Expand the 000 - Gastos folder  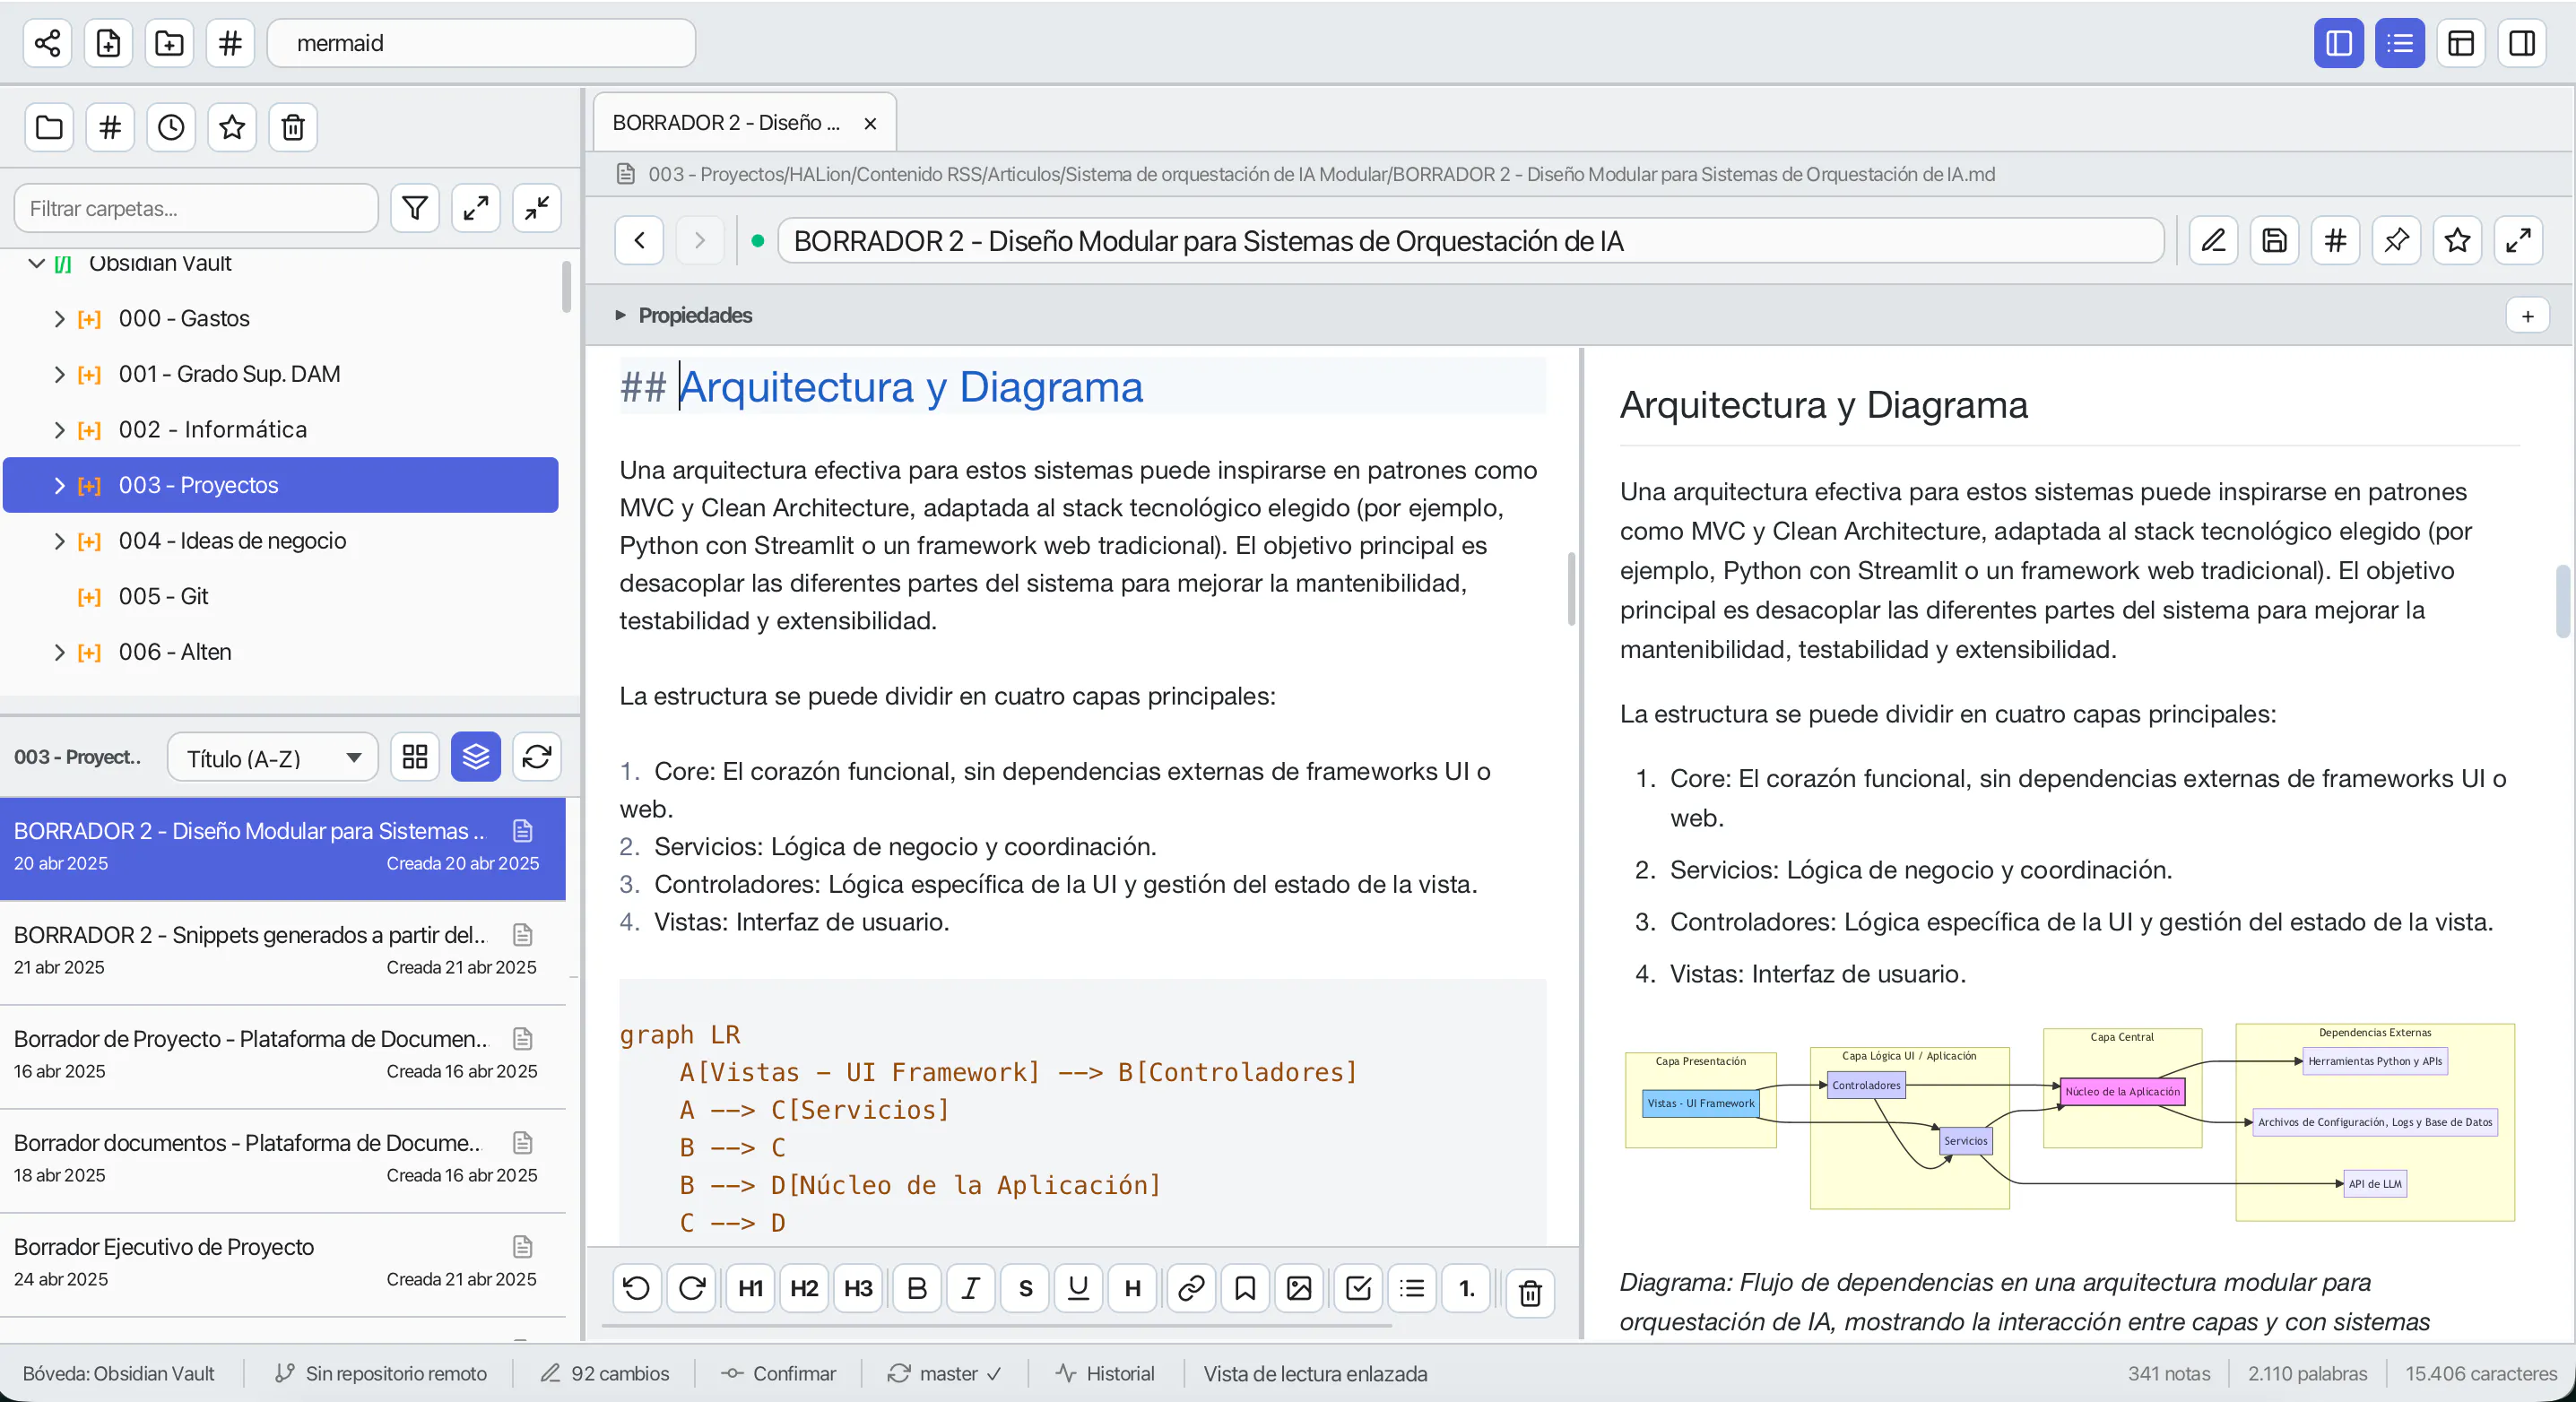pos(59,319)
